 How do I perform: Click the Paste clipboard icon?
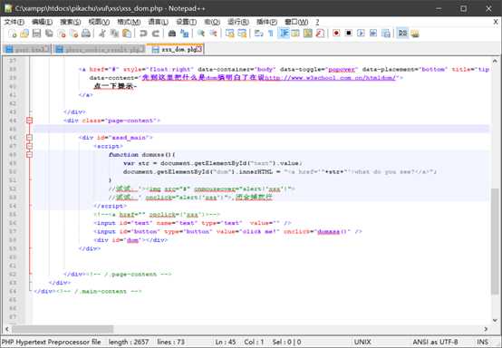[x=127, y=34]
